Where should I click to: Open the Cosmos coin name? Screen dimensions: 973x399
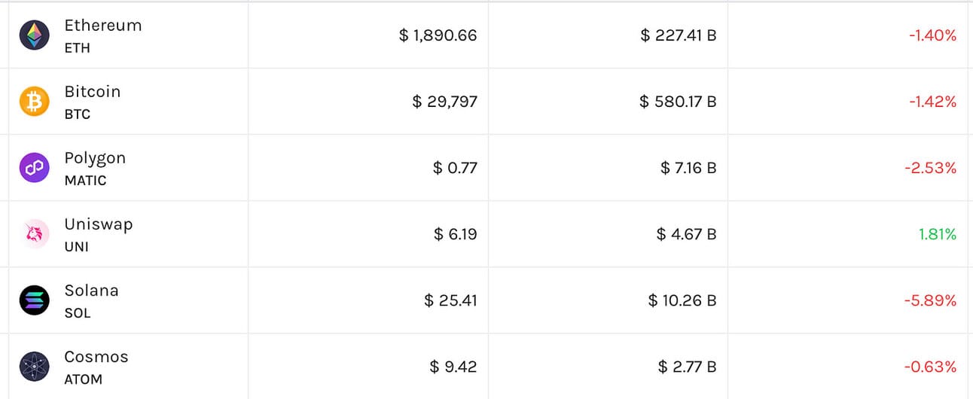pyautogui.click(x=96, y=357)
